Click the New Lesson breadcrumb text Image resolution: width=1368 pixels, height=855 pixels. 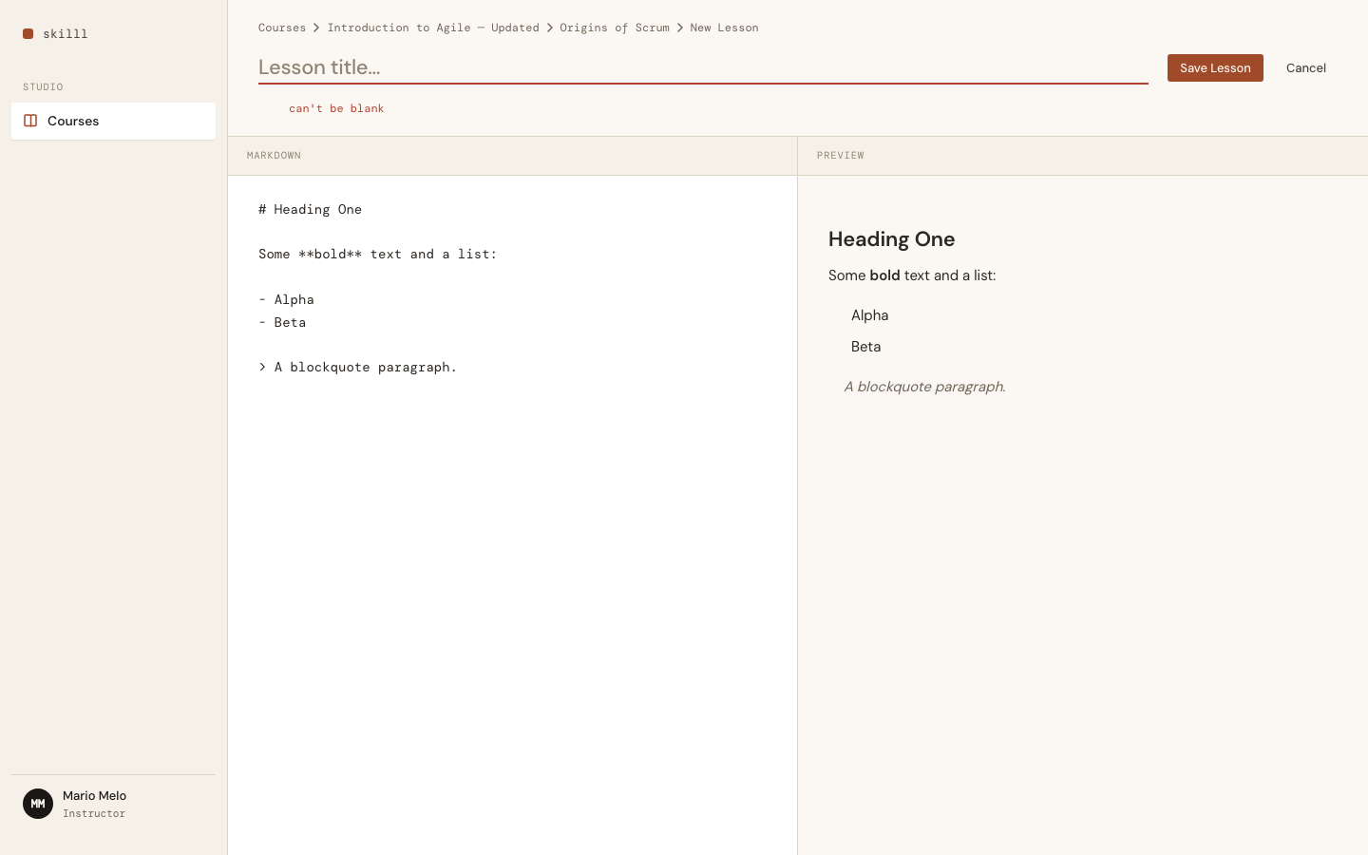pos(724,28)
